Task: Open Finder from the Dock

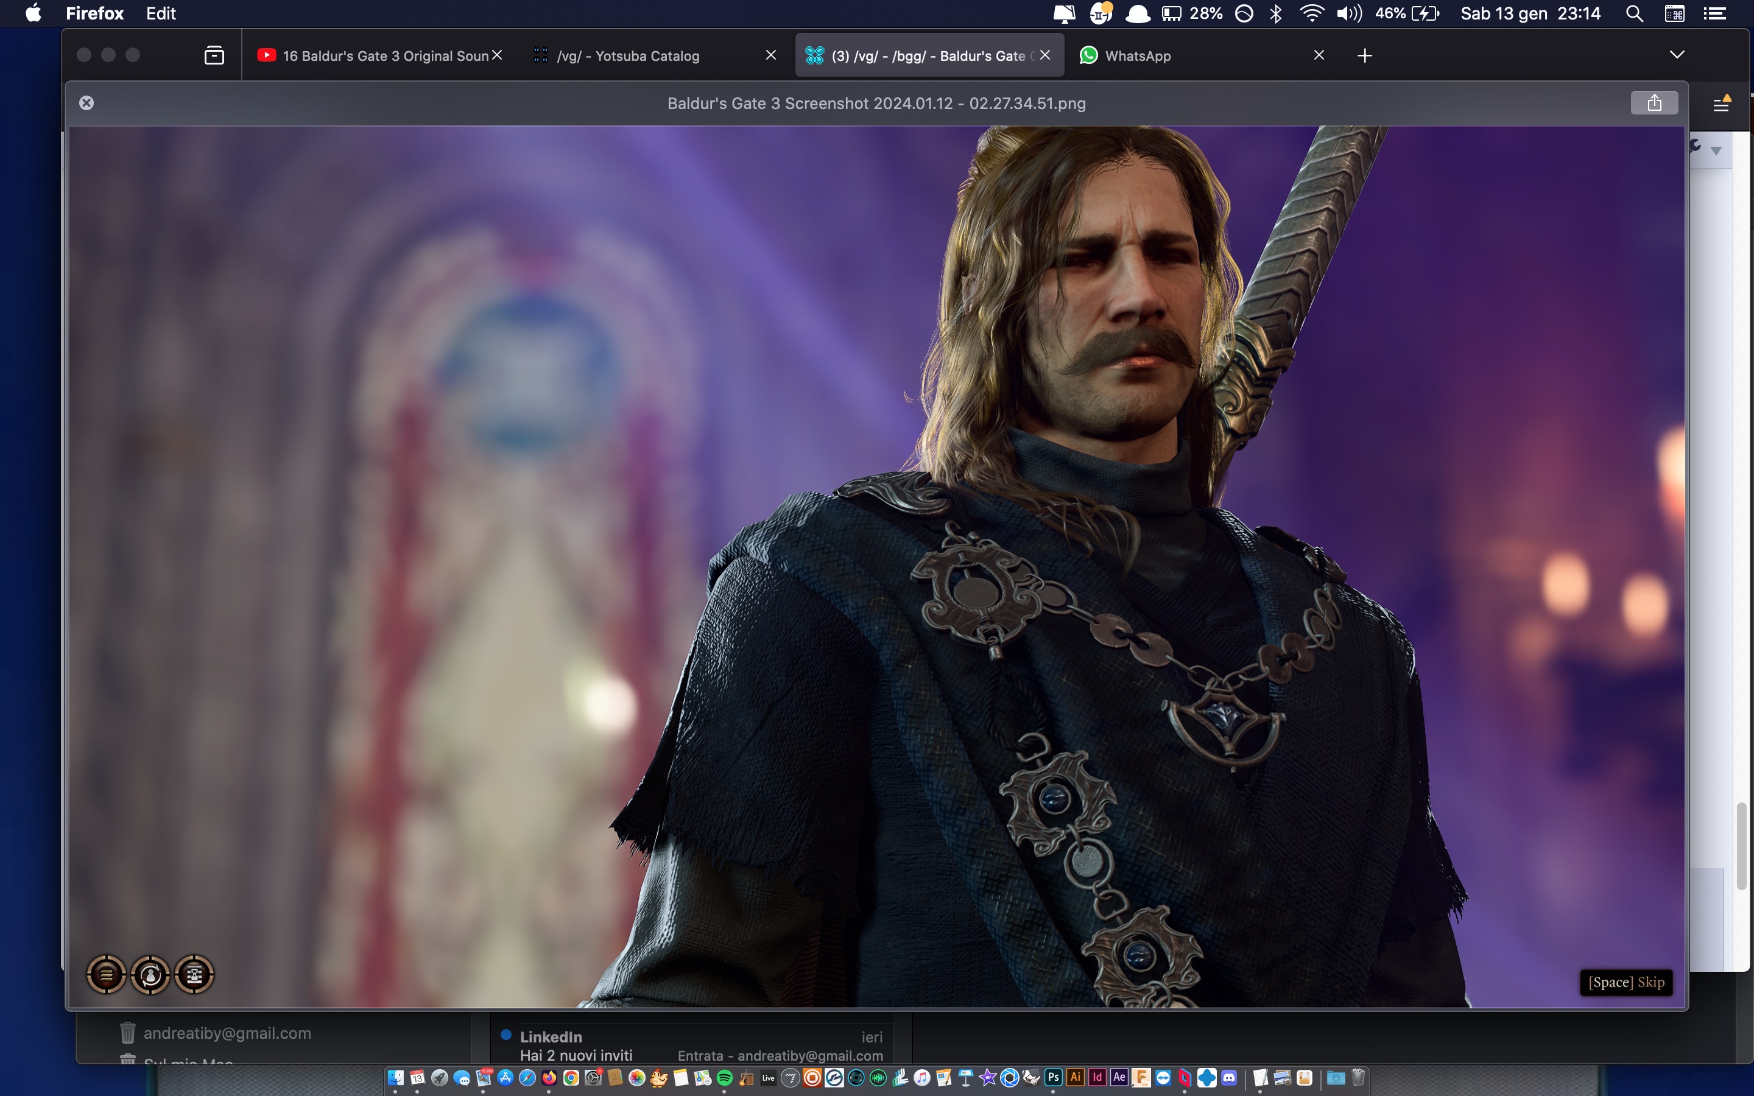Action: (x=396, y=1078)
